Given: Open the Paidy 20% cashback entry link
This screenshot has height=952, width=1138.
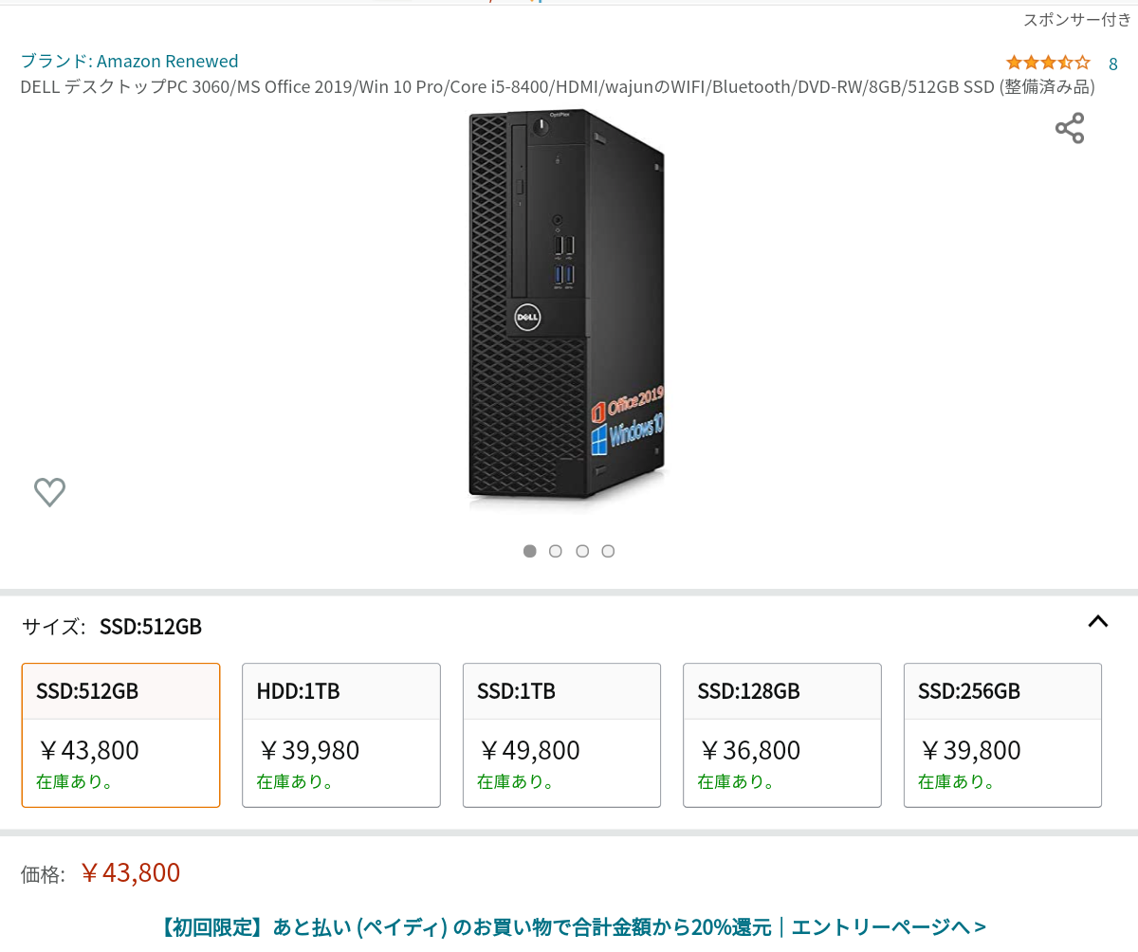Looking at the screenshot, I should pos(574,926).
